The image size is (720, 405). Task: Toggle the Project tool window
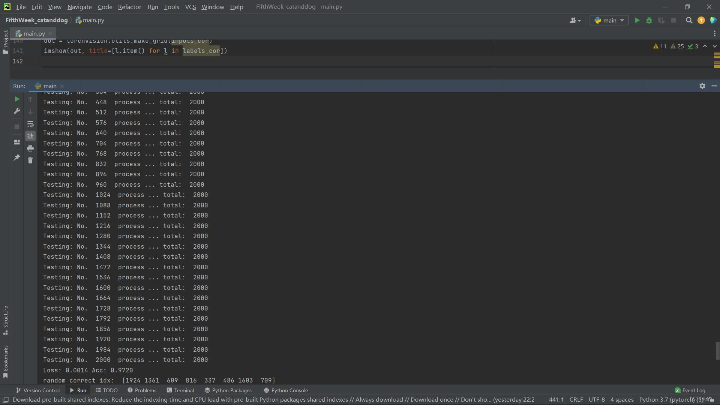point(5,41)
